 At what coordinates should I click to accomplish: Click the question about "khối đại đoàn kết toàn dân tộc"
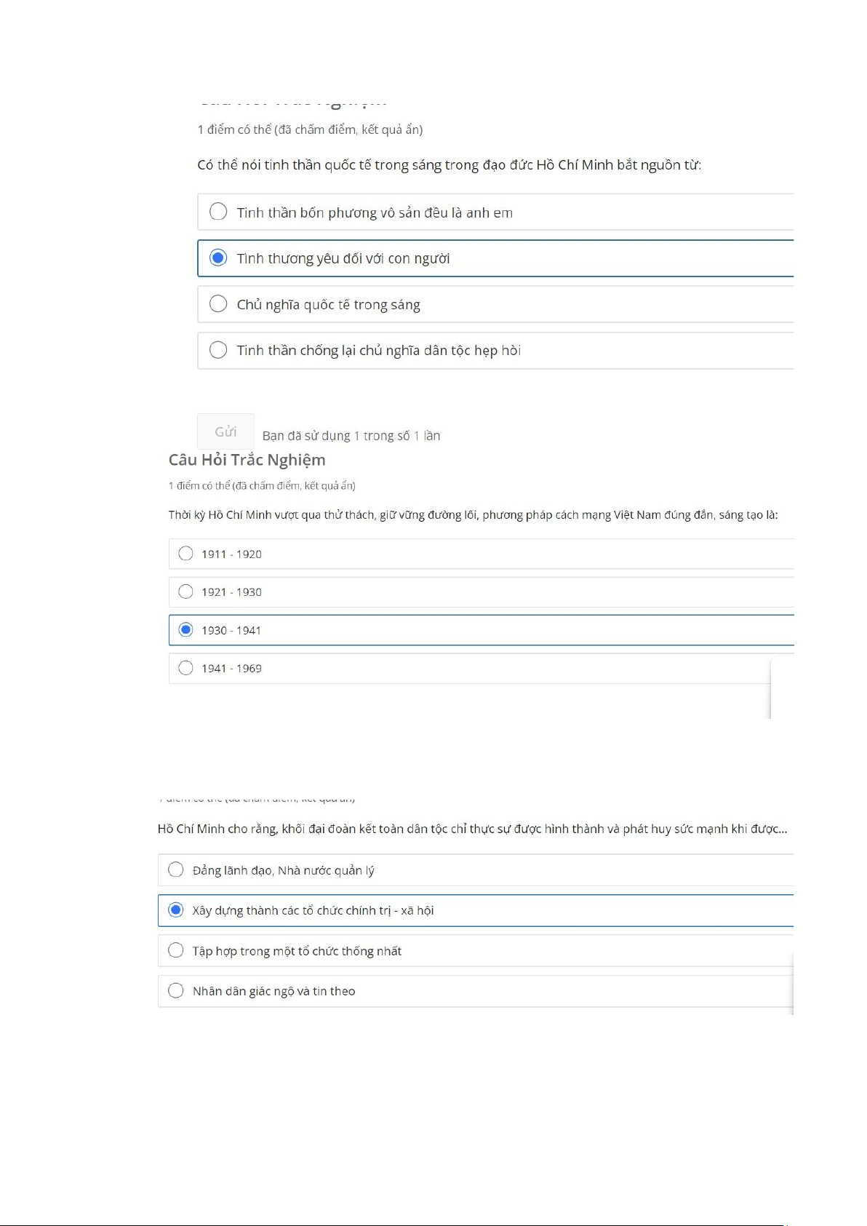click(x=472, y=829)
